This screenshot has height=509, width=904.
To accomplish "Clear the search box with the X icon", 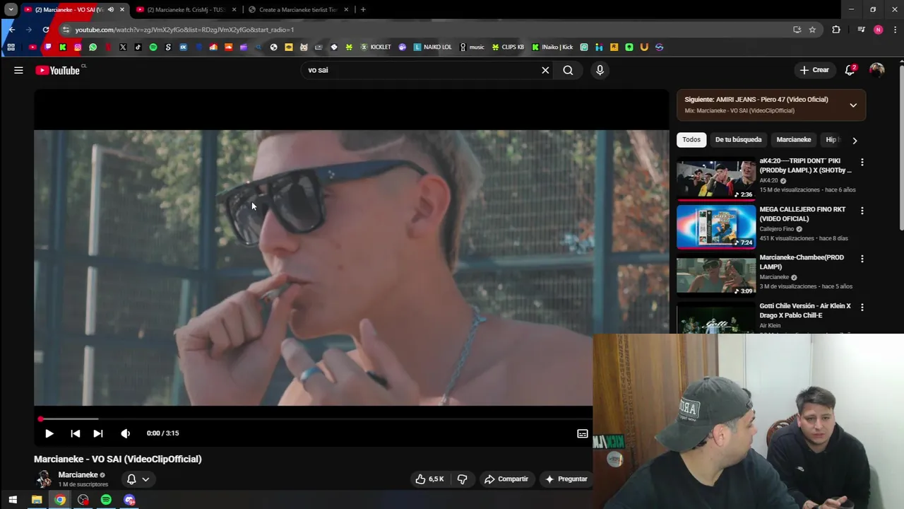I will tap(545, 70).
